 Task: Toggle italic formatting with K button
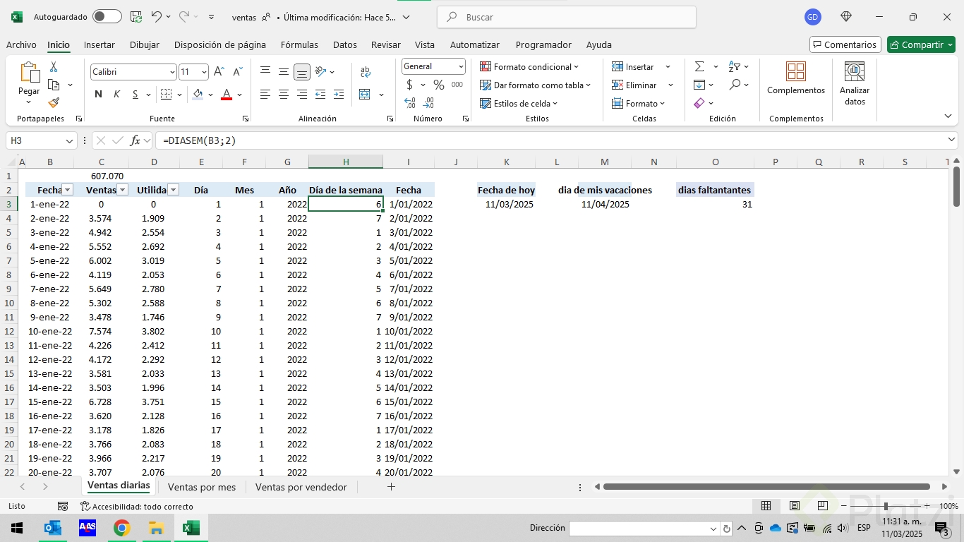[116, 95]
